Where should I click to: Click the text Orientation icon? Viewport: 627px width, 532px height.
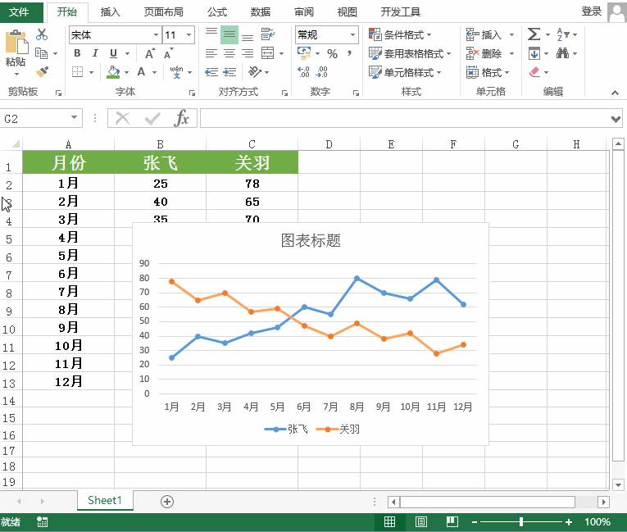pos(255,72)
